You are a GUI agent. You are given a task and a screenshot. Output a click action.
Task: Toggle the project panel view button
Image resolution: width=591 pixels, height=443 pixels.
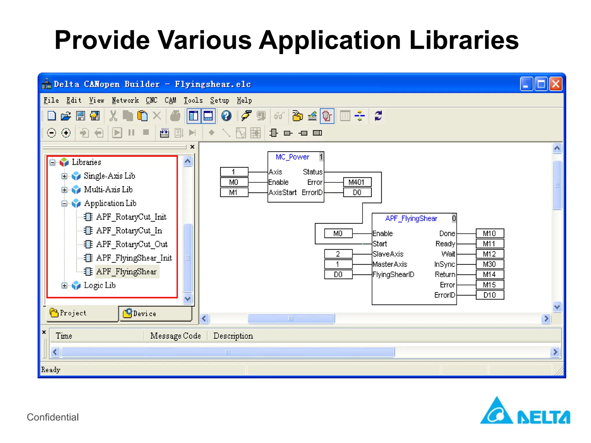(x=194, y=116)
